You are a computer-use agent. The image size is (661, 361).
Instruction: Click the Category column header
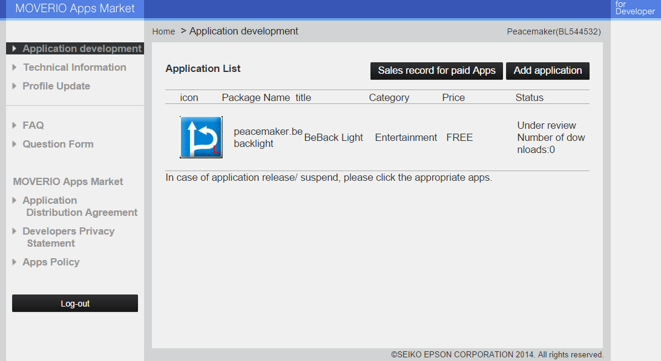click(389, 98)
